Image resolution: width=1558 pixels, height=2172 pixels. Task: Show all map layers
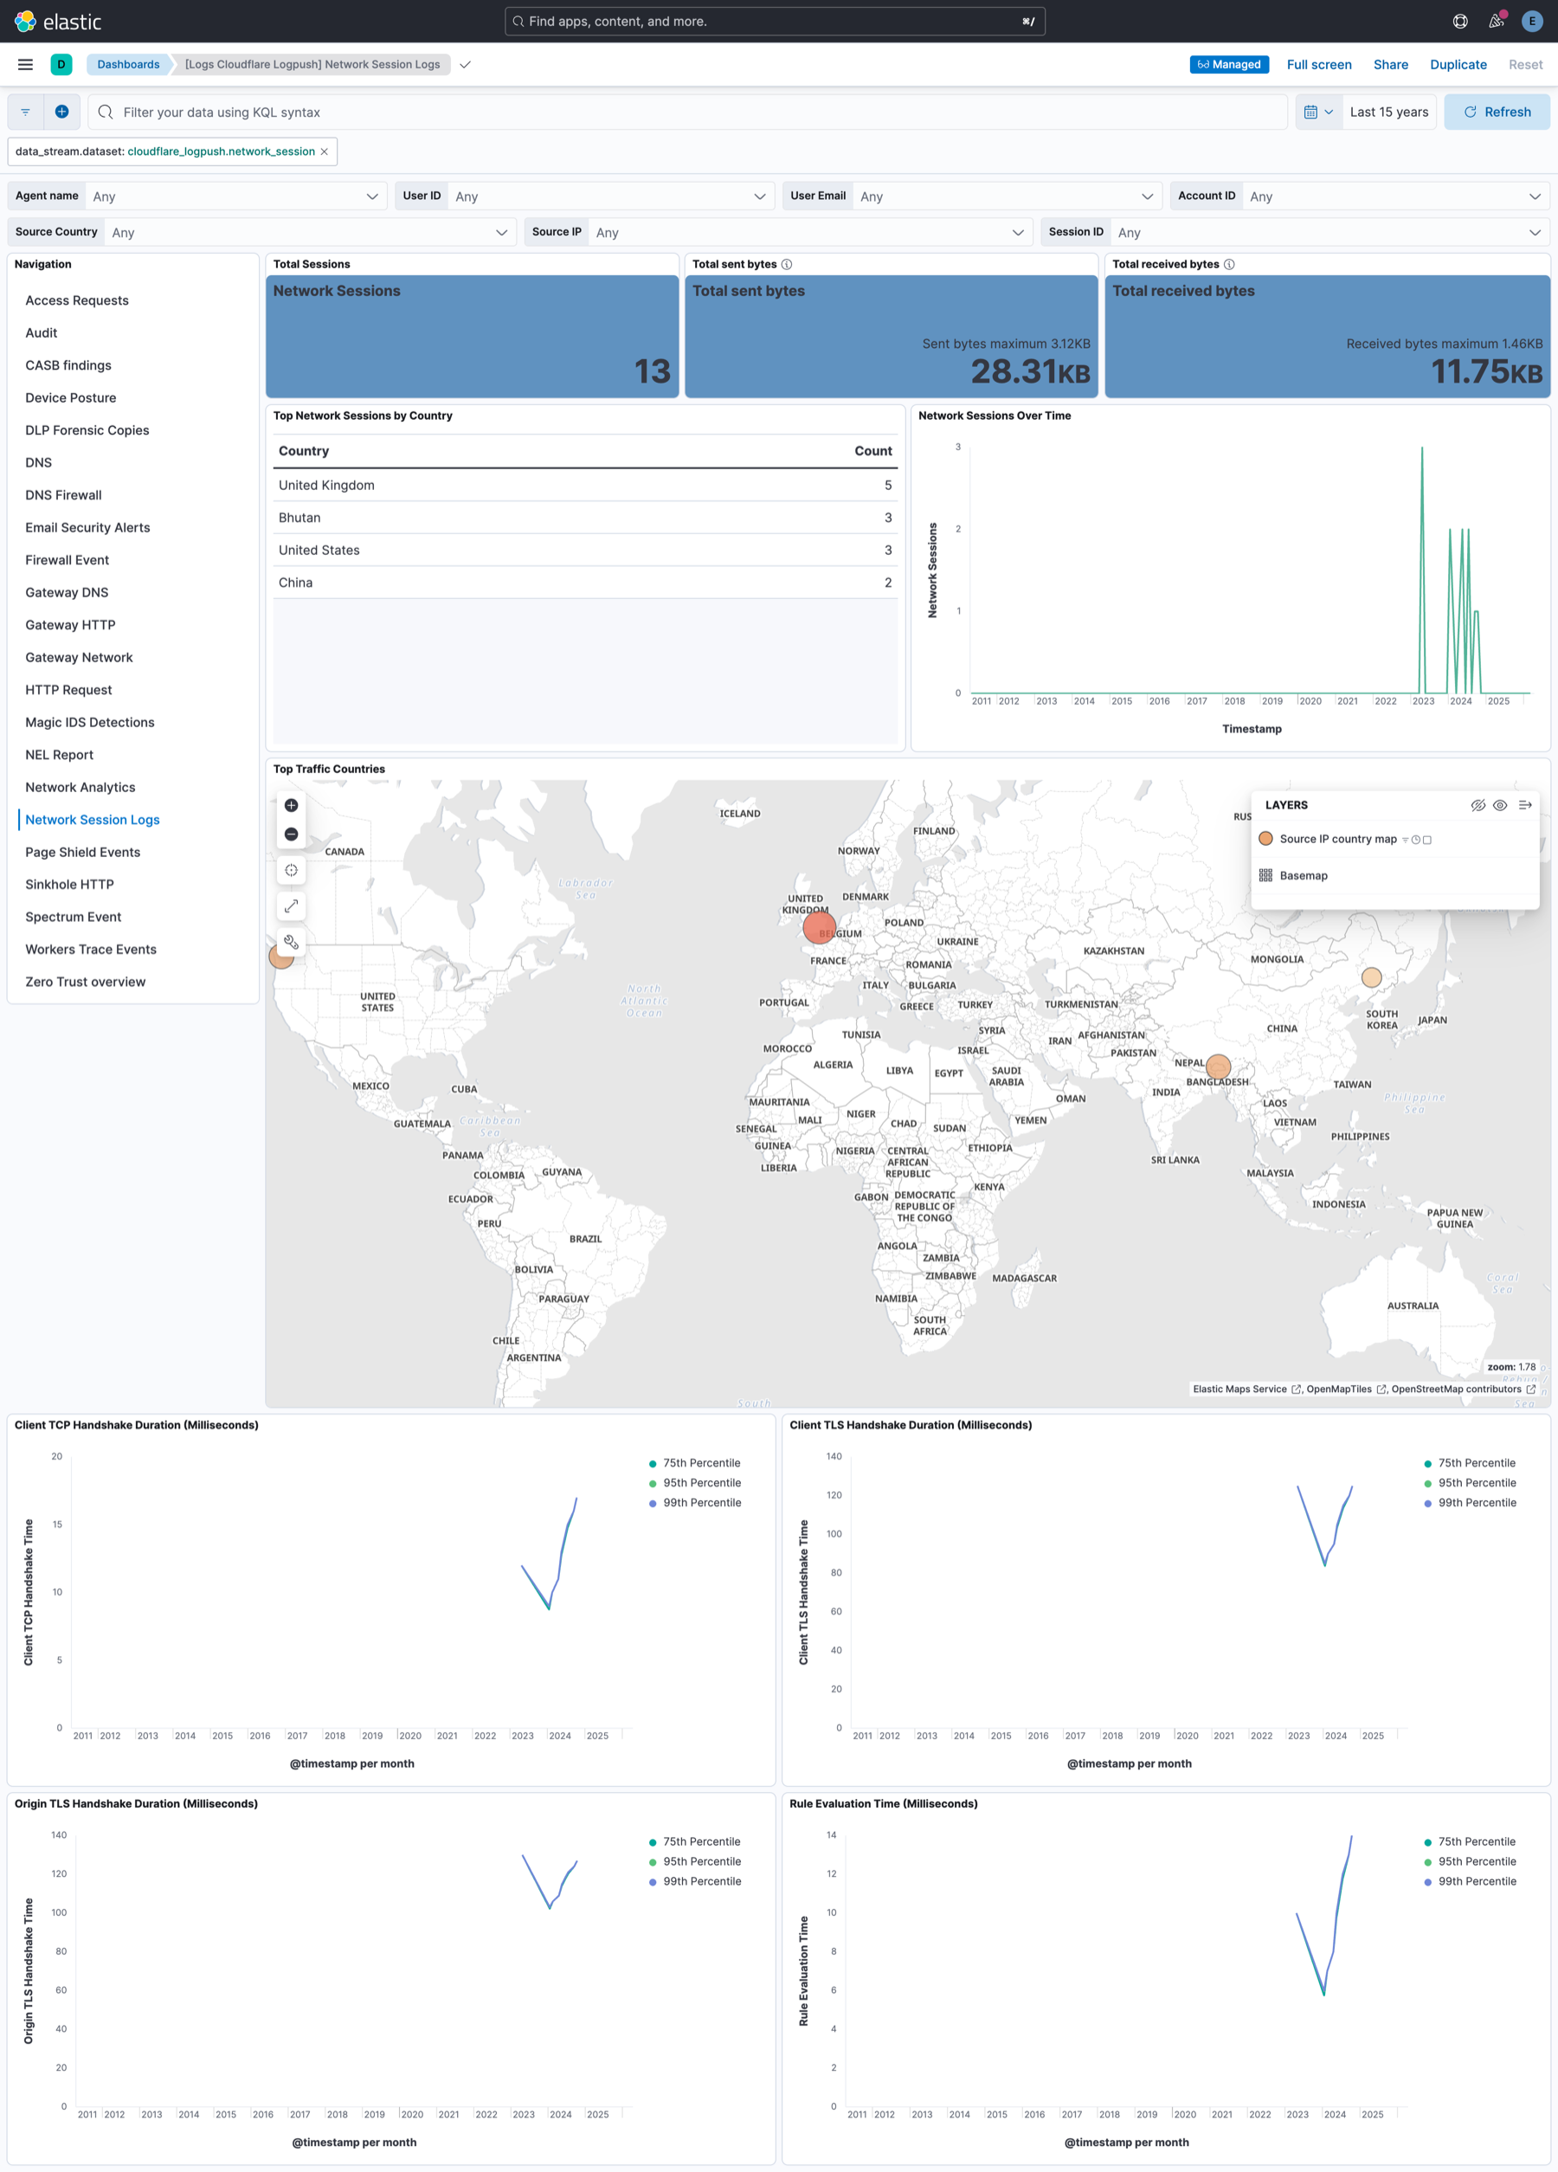click(x=1500, y=805)
